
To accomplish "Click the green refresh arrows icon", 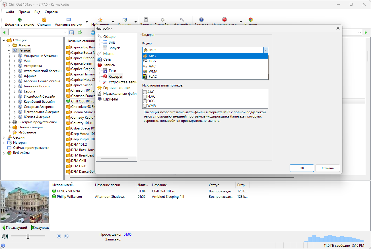I will pyautogui.click(x=80, y=32).
